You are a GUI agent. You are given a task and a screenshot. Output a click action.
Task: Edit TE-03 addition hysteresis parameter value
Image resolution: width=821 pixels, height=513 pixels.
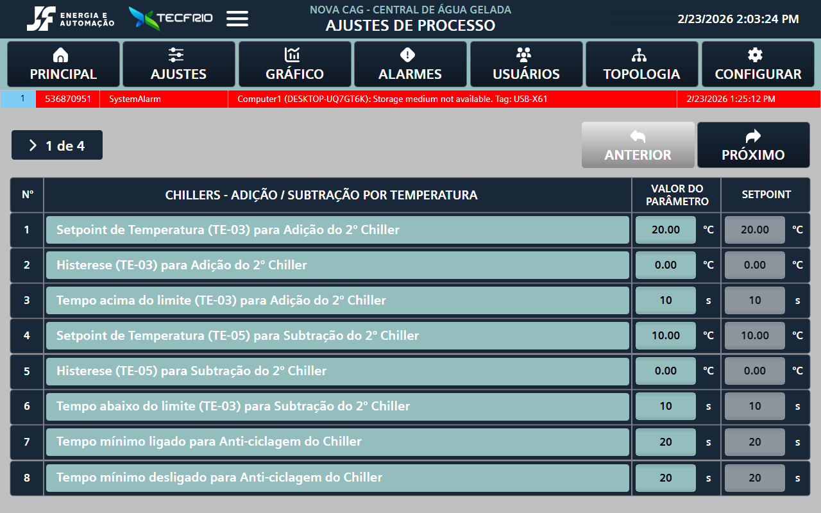(x=665, y=265)
